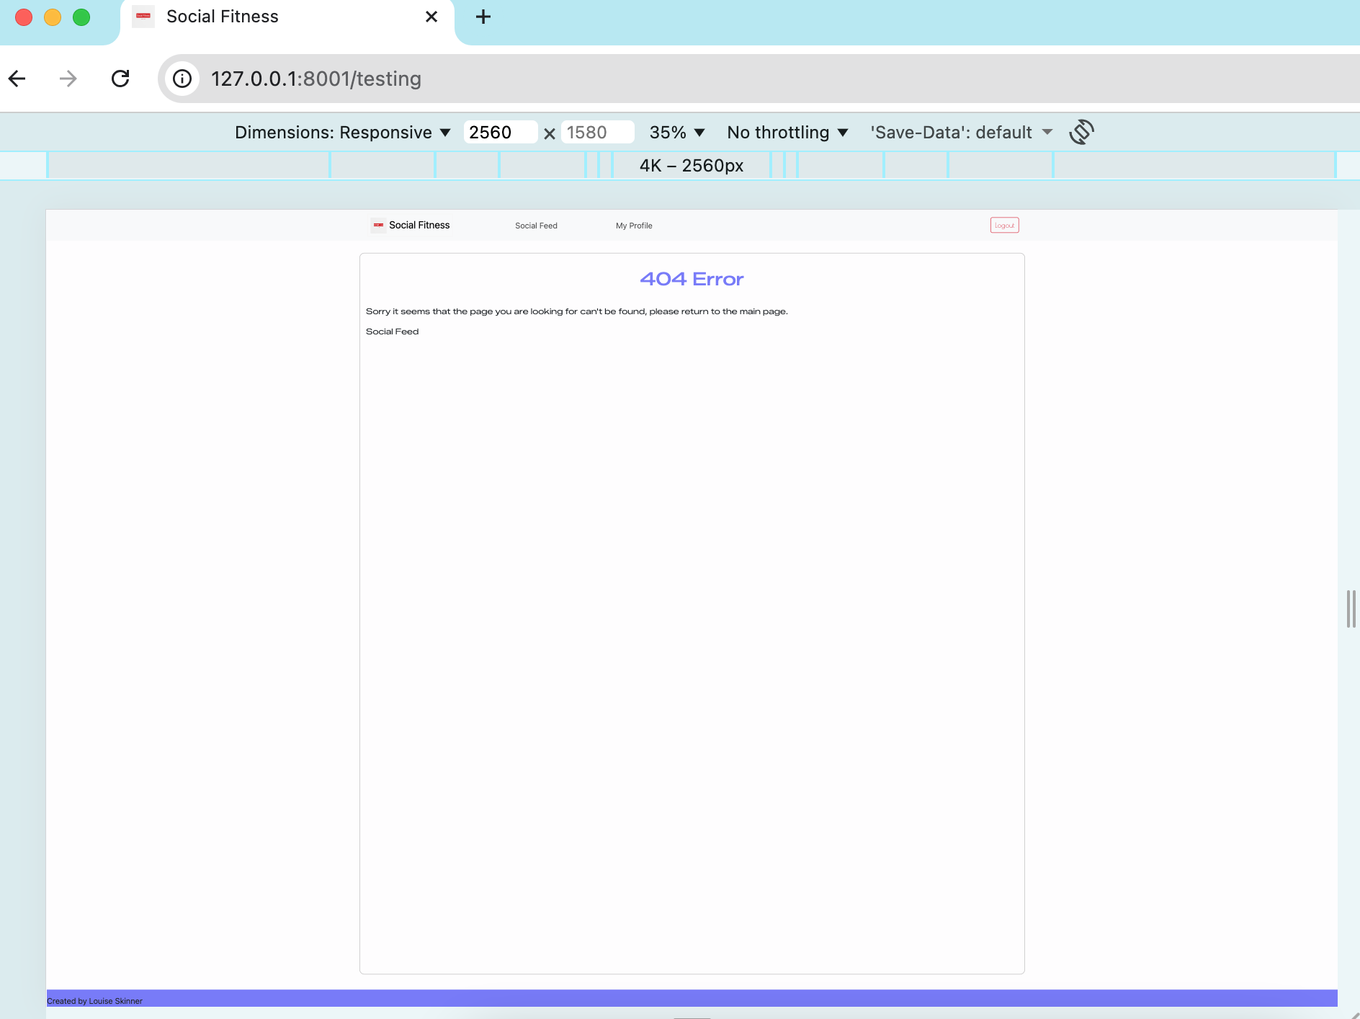
Task: Click the Social Fitness logo icon
Action: point(377,225)
